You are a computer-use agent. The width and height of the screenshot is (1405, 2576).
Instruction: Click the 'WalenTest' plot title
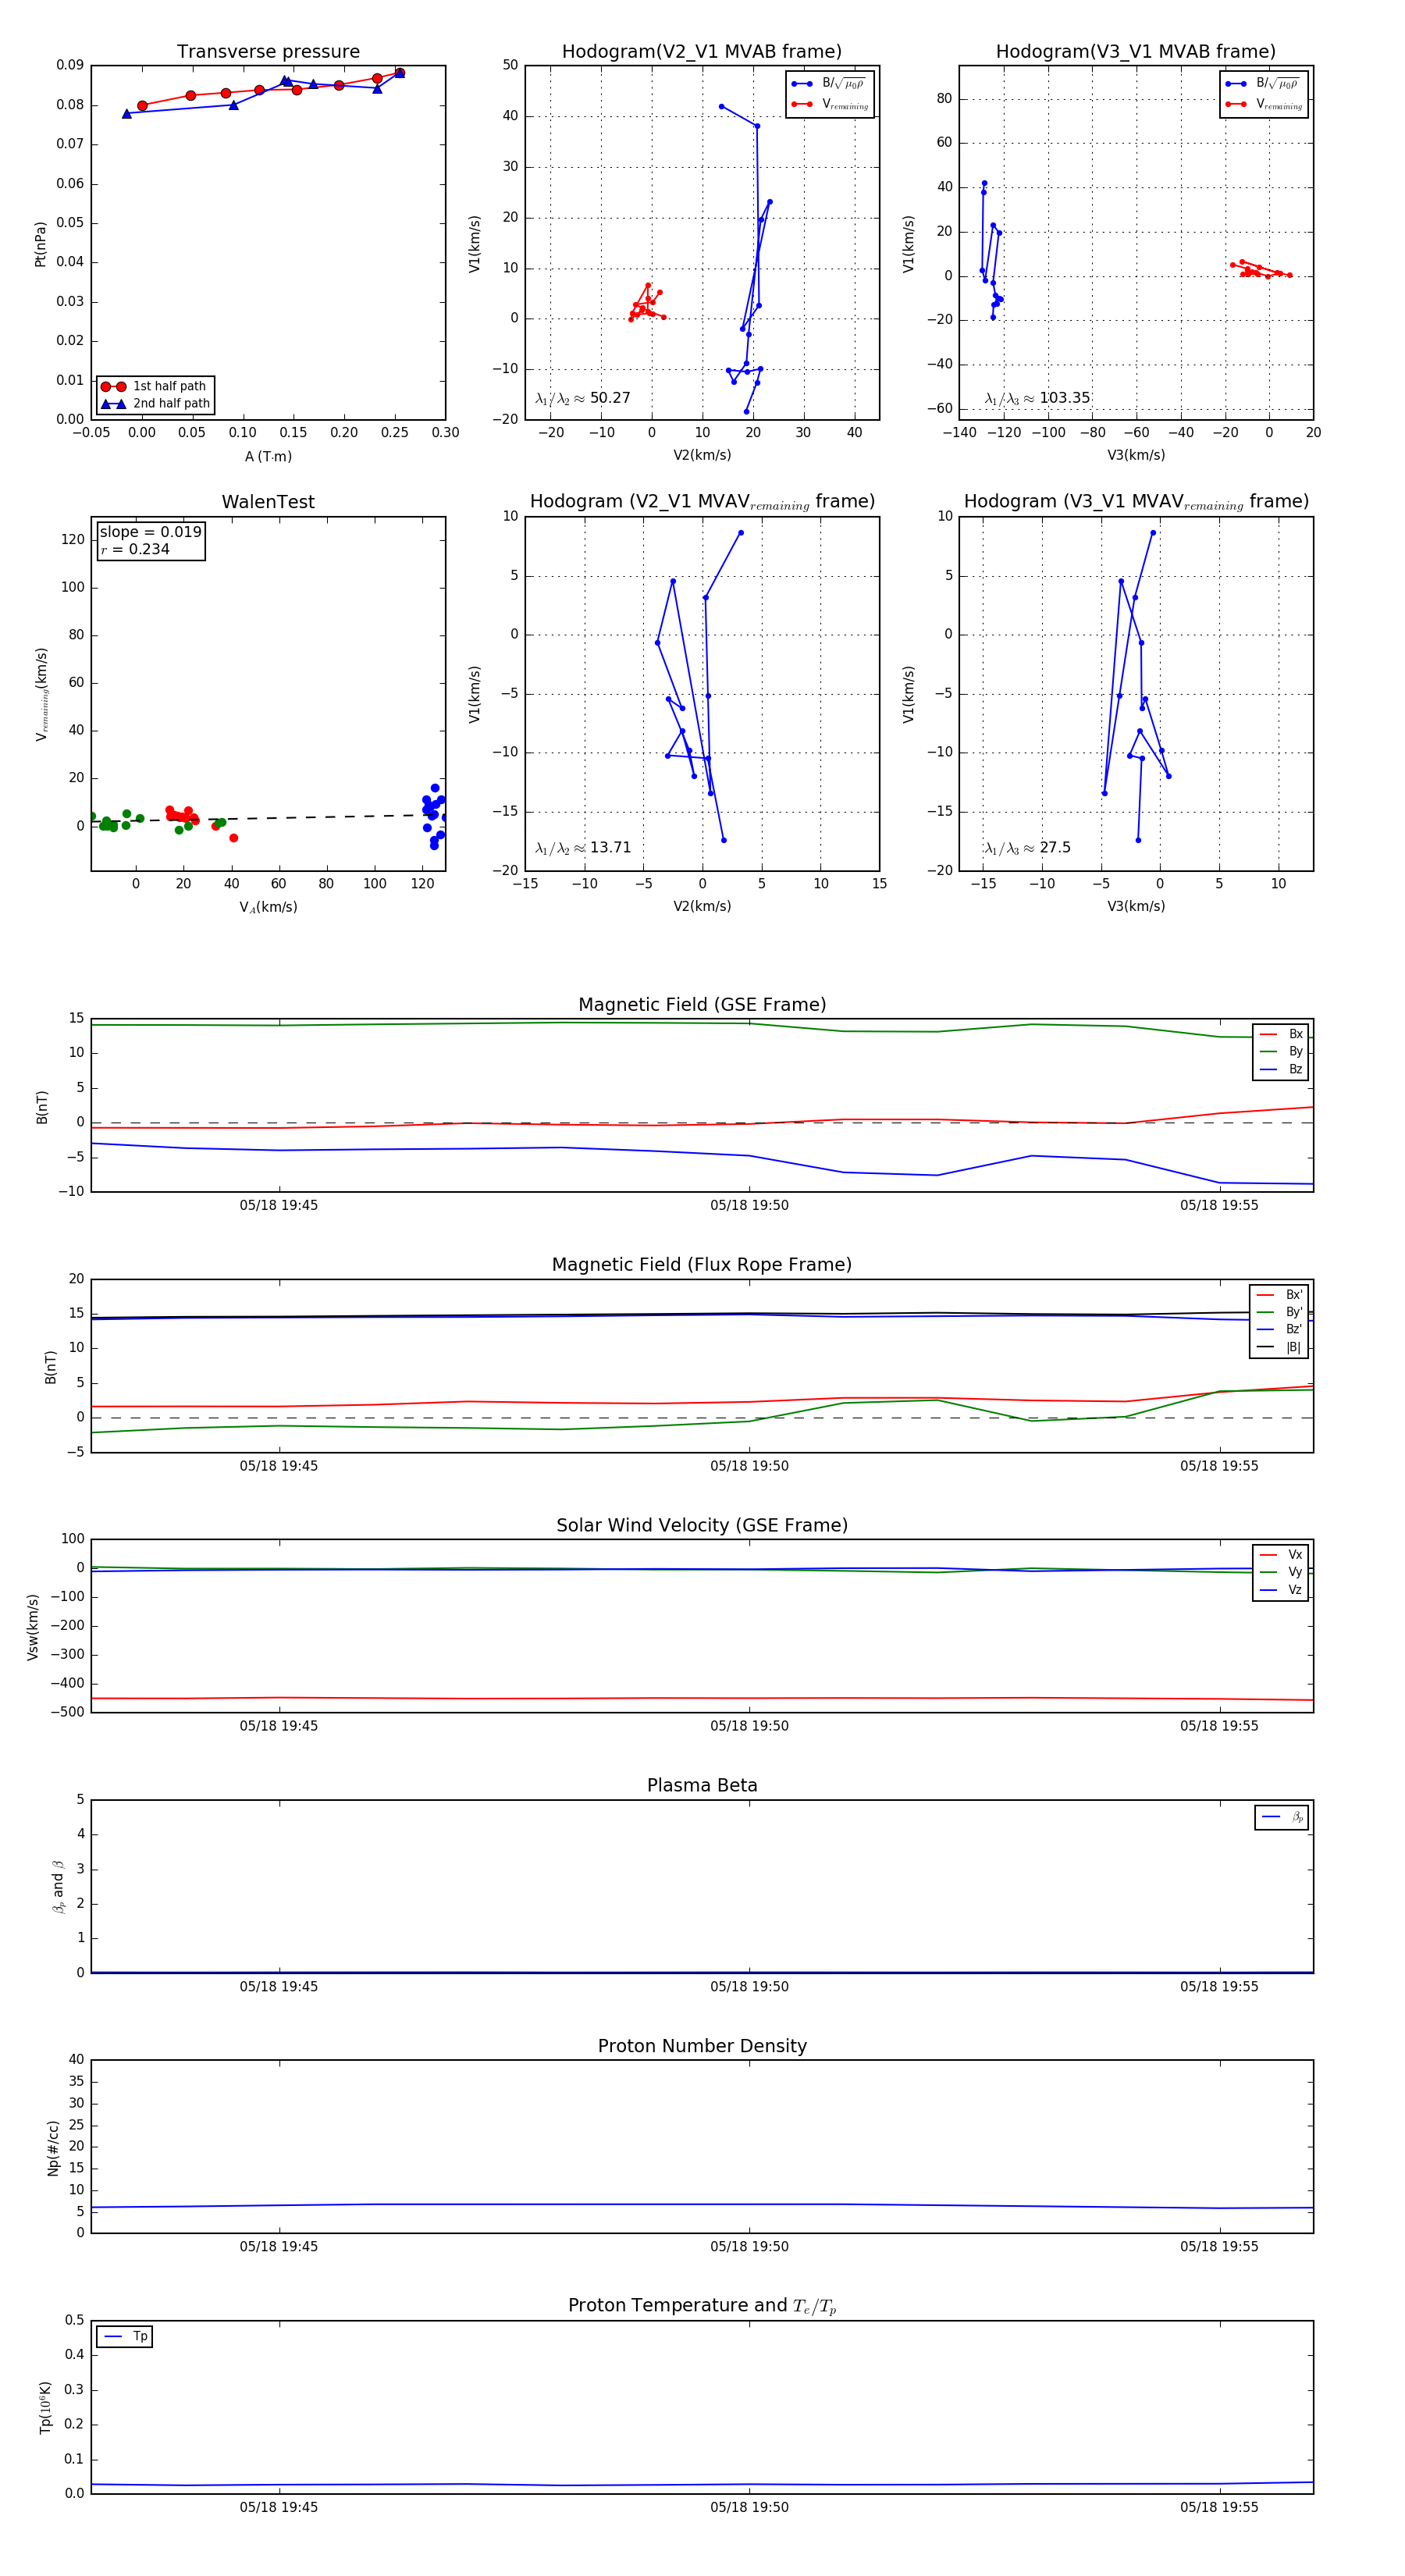tap(268, 502)
